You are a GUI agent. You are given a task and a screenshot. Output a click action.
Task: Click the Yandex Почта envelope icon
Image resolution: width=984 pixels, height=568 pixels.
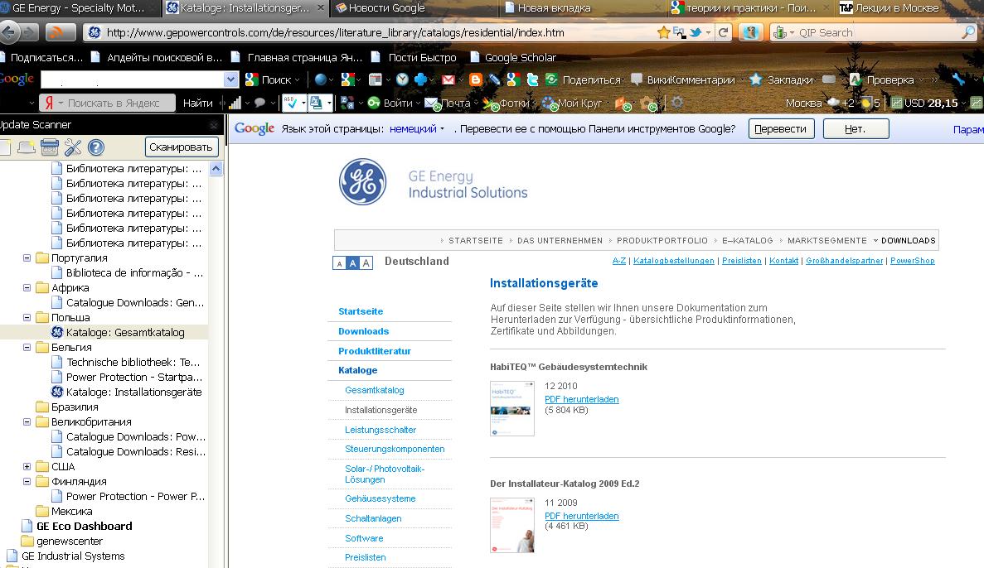(x=432, y=103)
